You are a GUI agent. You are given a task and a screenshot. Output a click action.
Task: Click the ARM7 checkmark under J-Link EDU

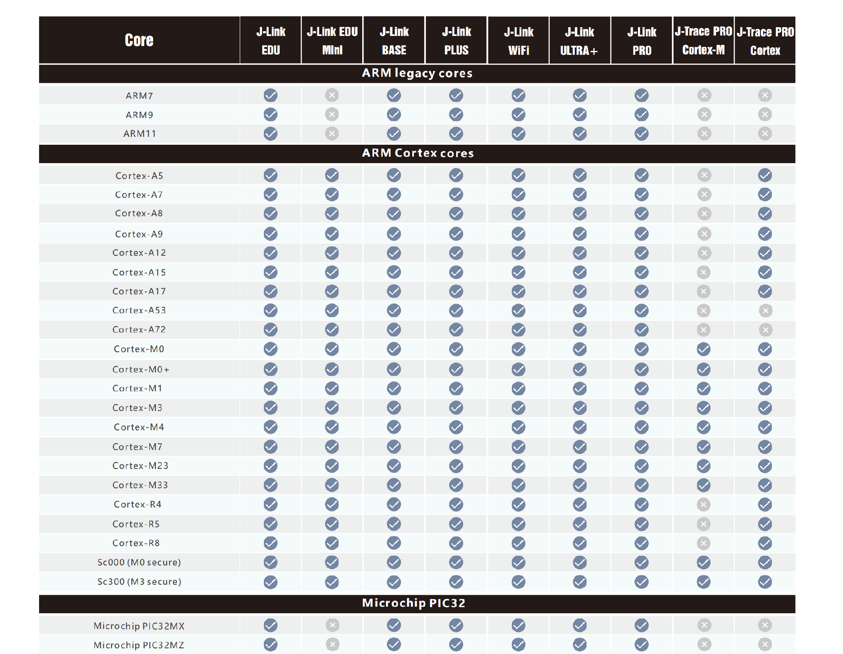pyautogui.click(x=270, y=95)
